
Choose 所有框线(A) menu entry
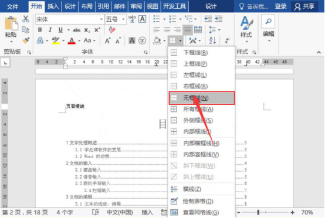pyautogui.click(x=202, y=109)
